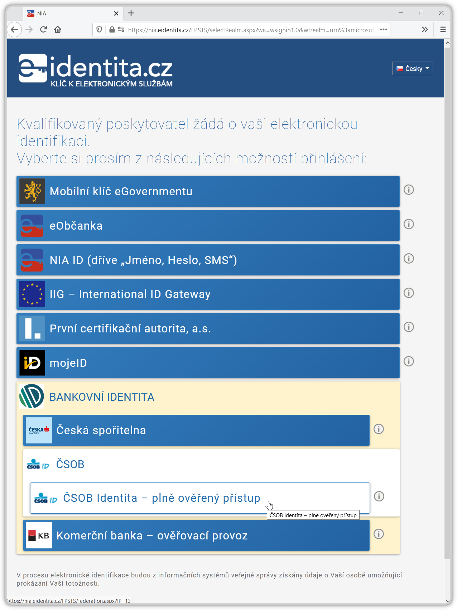This screenshot has width=457, height=610.
Task: Click info icon beside ČSOB Identita option
Action: (x=379, y=496)
